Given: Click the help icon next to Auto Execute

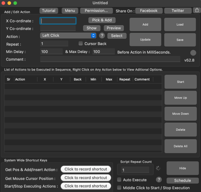Looking at the screenshot, I should pos(159,180).
